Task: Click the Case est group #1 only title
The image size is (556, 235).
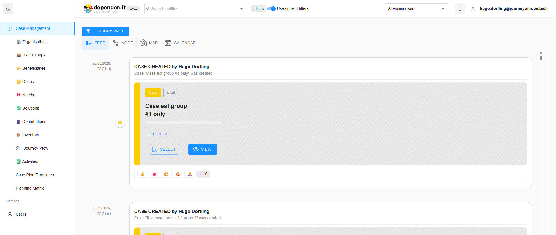Action: (166, 110)
